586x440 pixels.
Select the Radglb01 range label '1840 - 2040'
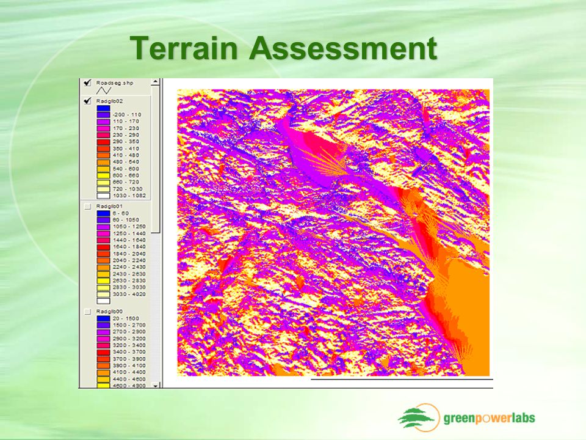(129, 254)
